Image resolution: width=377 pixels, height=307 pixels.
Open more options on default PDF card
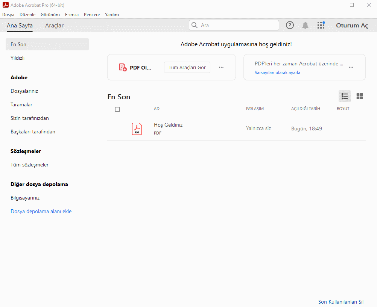tap(351, 67)
